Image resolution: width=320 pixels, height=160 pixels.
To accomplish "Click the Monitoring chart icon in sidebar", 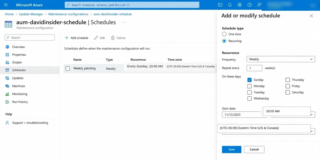I will click(x=7, y=94).
